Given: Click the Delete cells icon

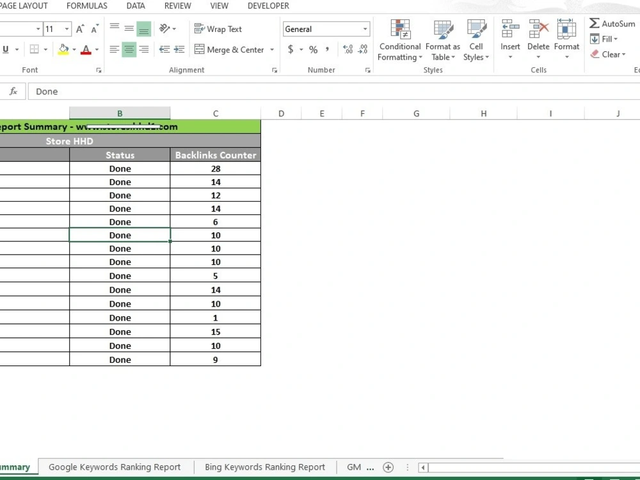Looking at the screenshot, I should click(x=538, y=29).
